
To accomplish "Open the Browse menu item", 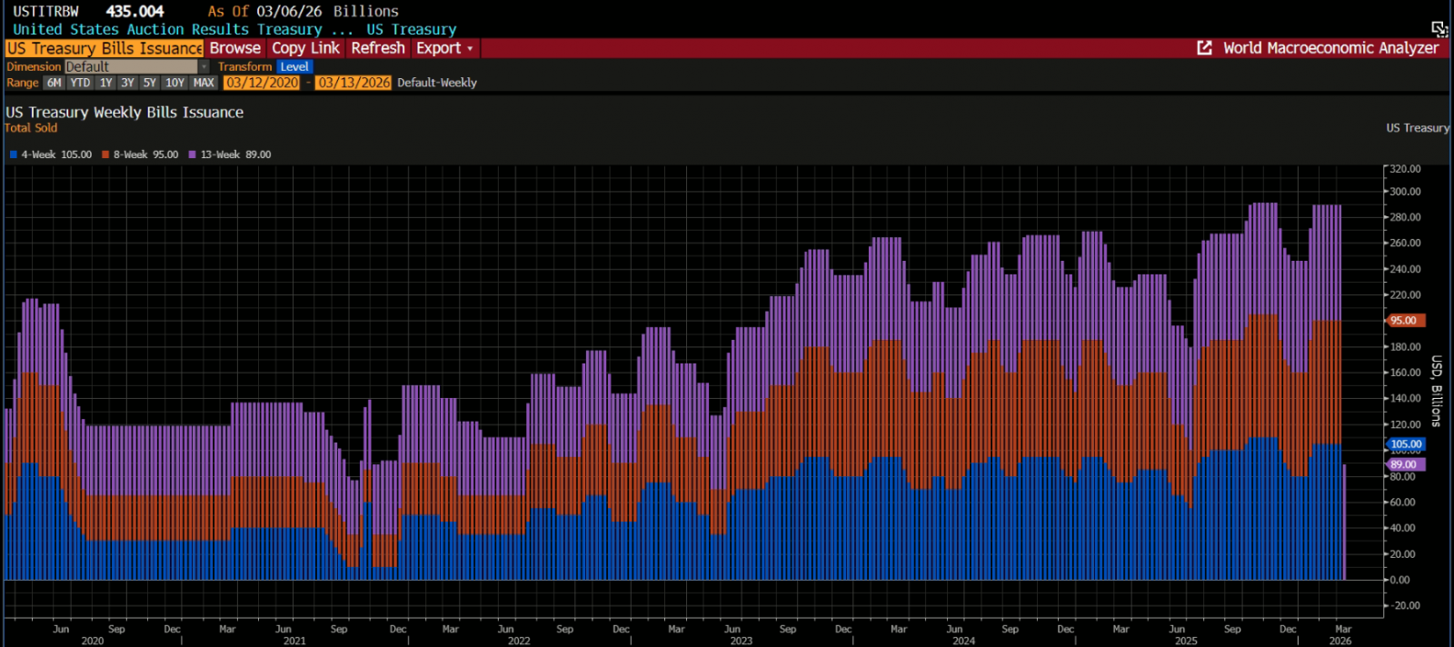I will [234, 48].
